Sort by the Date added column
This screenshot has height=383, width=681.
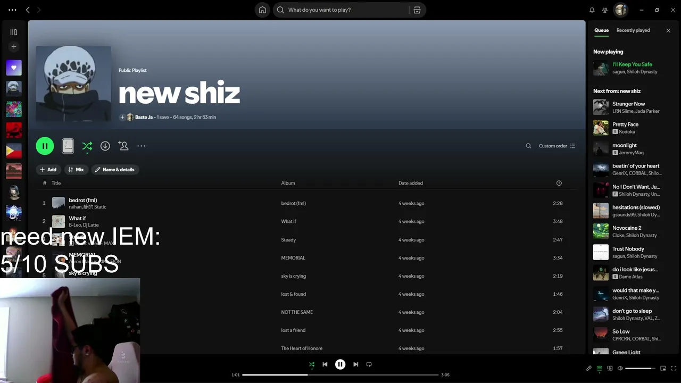click(x=411, y=183)
